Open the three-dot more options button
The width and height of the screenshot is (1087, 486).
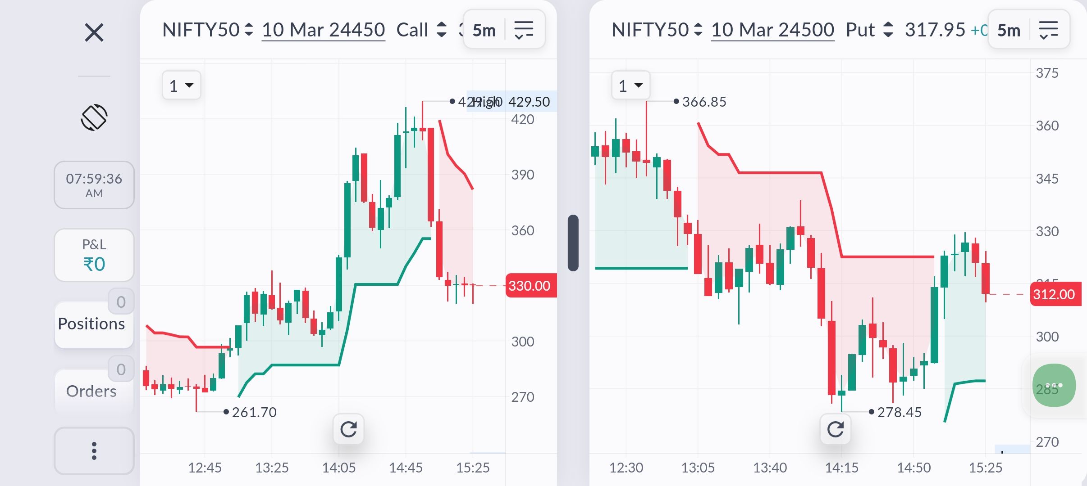tap(94, 451)
